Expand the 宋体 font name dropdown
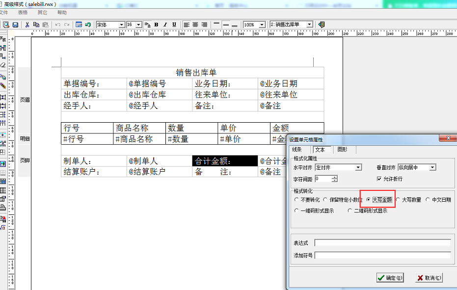457x290 pixels. [x=122, y=25]
